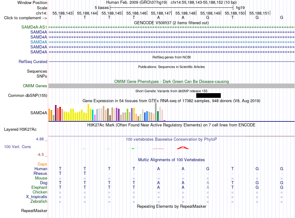Click 'Human Feb. 2009 (GRCh37/hg19)' assembly text
This screenshot has height=218, width=295.
pos(137,2)
